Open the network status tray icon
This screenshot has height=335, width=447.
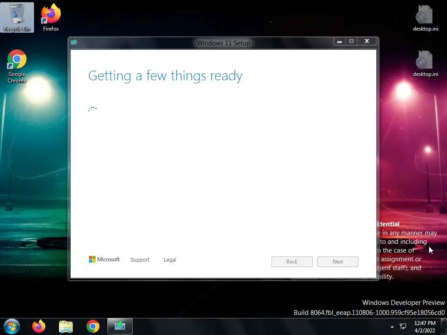click(403, 326)
